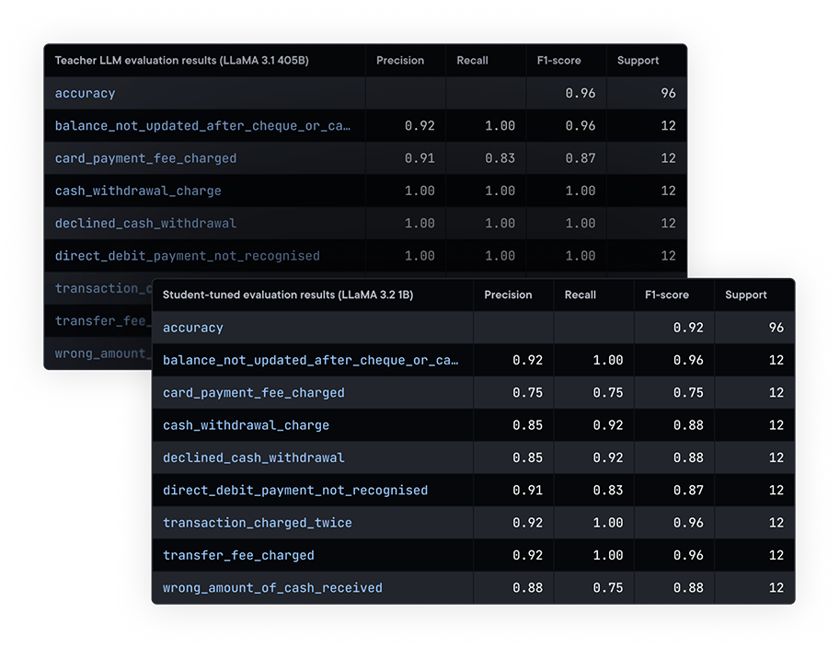The width and height of the screenshot is (839, 648).
Task: Select the Teacher table F1-score column header
Action: (558, 61)
